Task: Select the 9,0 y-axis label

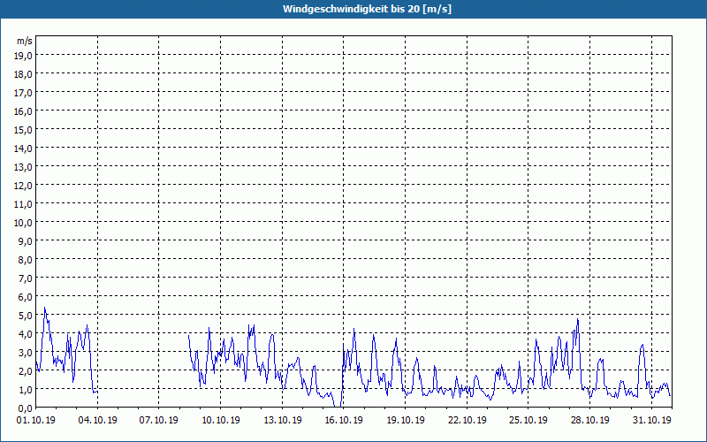Action: (27, 240)
